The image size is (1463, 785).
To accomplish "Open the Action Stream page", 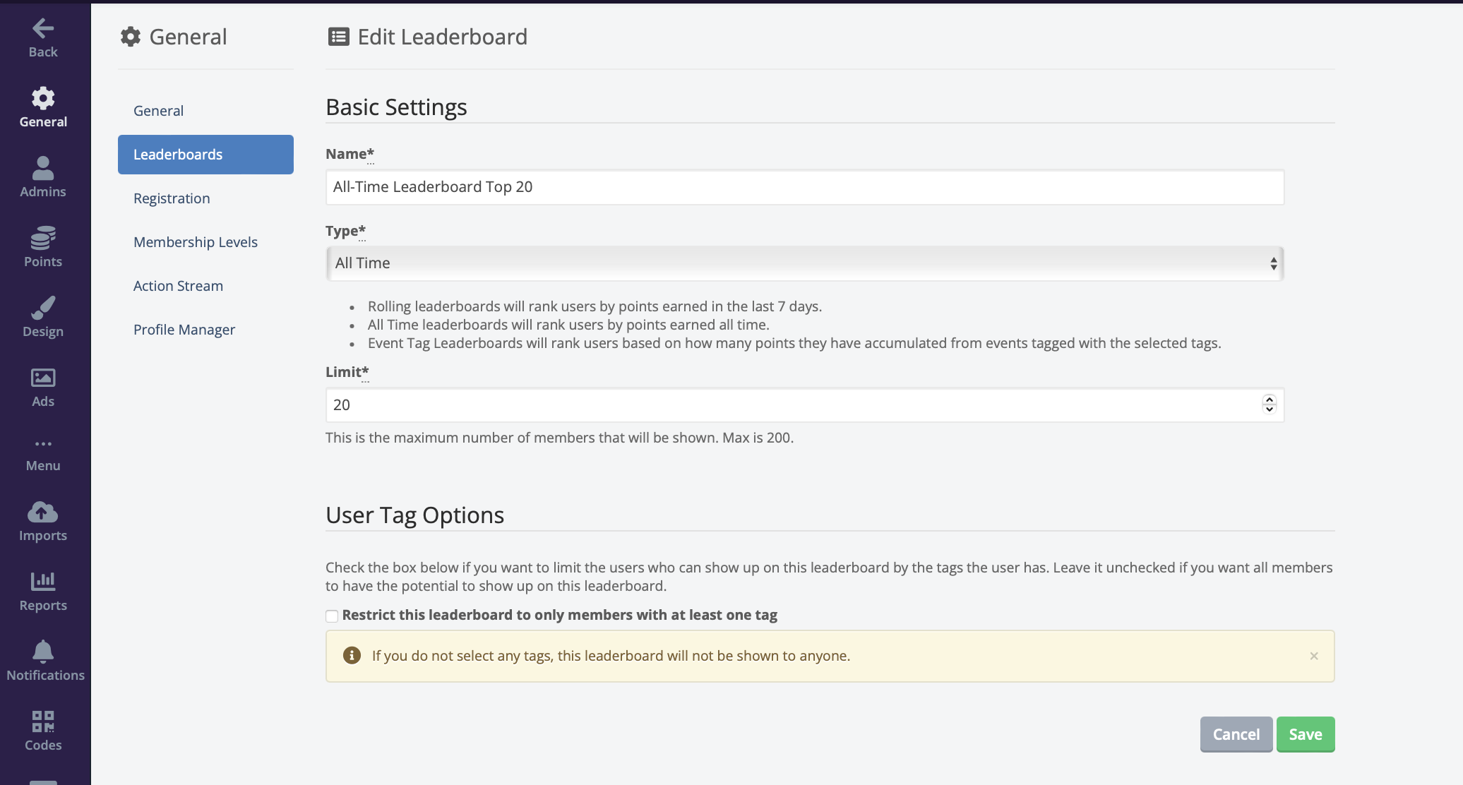I will [x=178, y=286].
